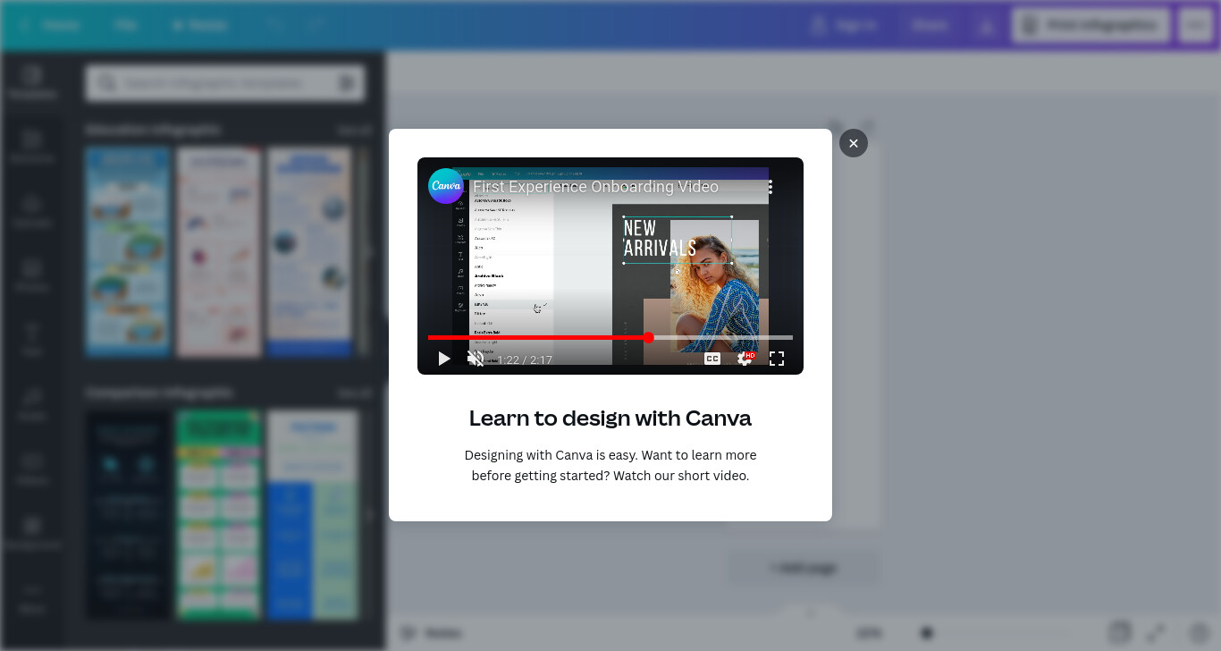Play the onboarding video
This screenshot has width=1221, height=651.
point(443,359)
